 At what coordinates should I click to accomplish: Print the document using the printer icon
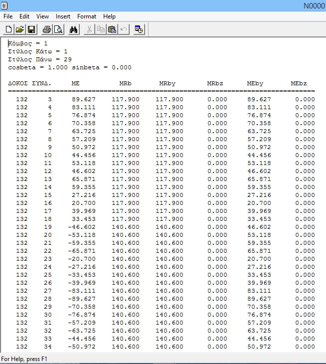pyautogui.click(x=47, y=29)
